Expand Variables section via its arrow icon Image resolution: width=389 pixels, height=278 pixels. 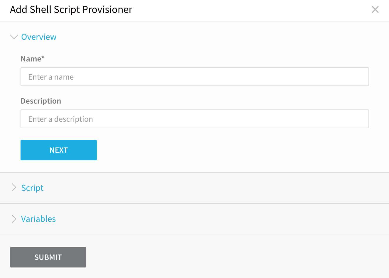pyautogui.click(x=14, y=219)
